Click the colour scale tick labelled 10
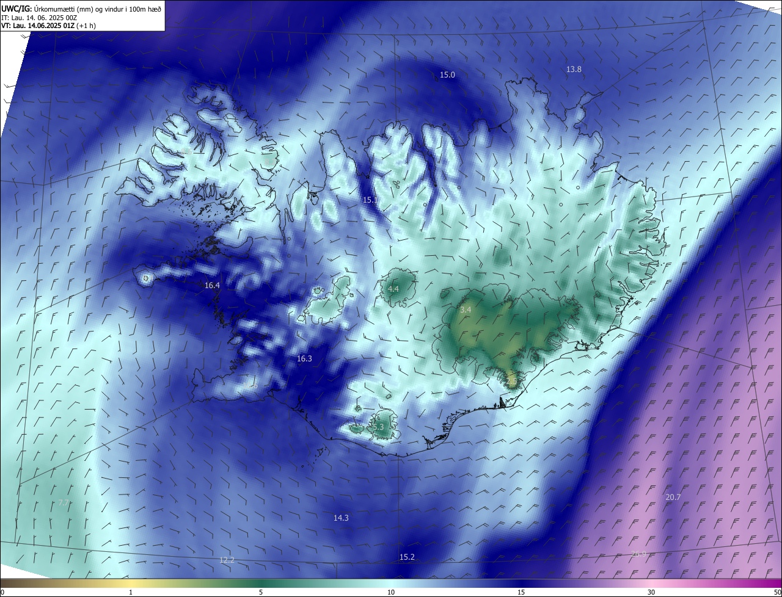This screenshot has height=597, width=782. pos(391,592)
